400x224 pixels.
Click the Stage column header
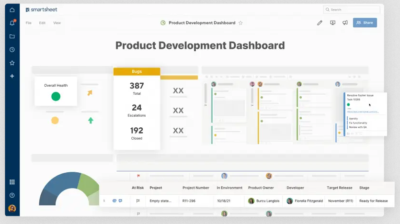point(364,188)
